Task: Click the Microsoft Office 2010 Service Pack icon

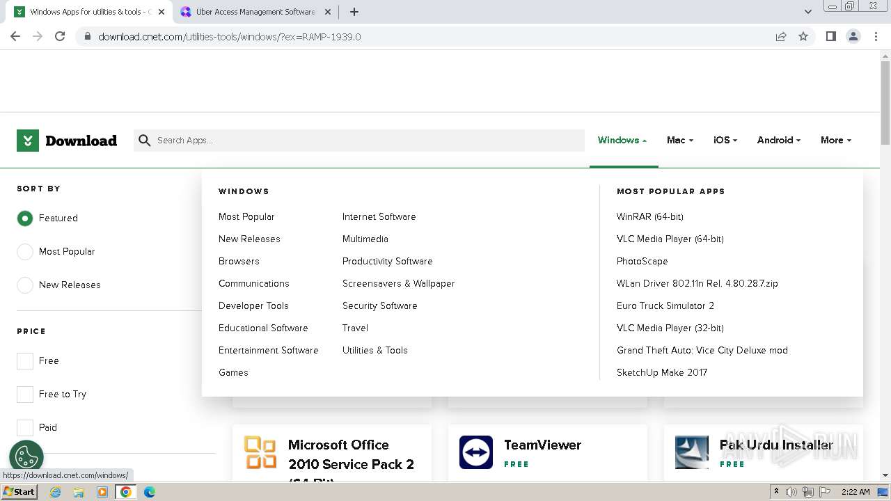Action: pos(260,452)
